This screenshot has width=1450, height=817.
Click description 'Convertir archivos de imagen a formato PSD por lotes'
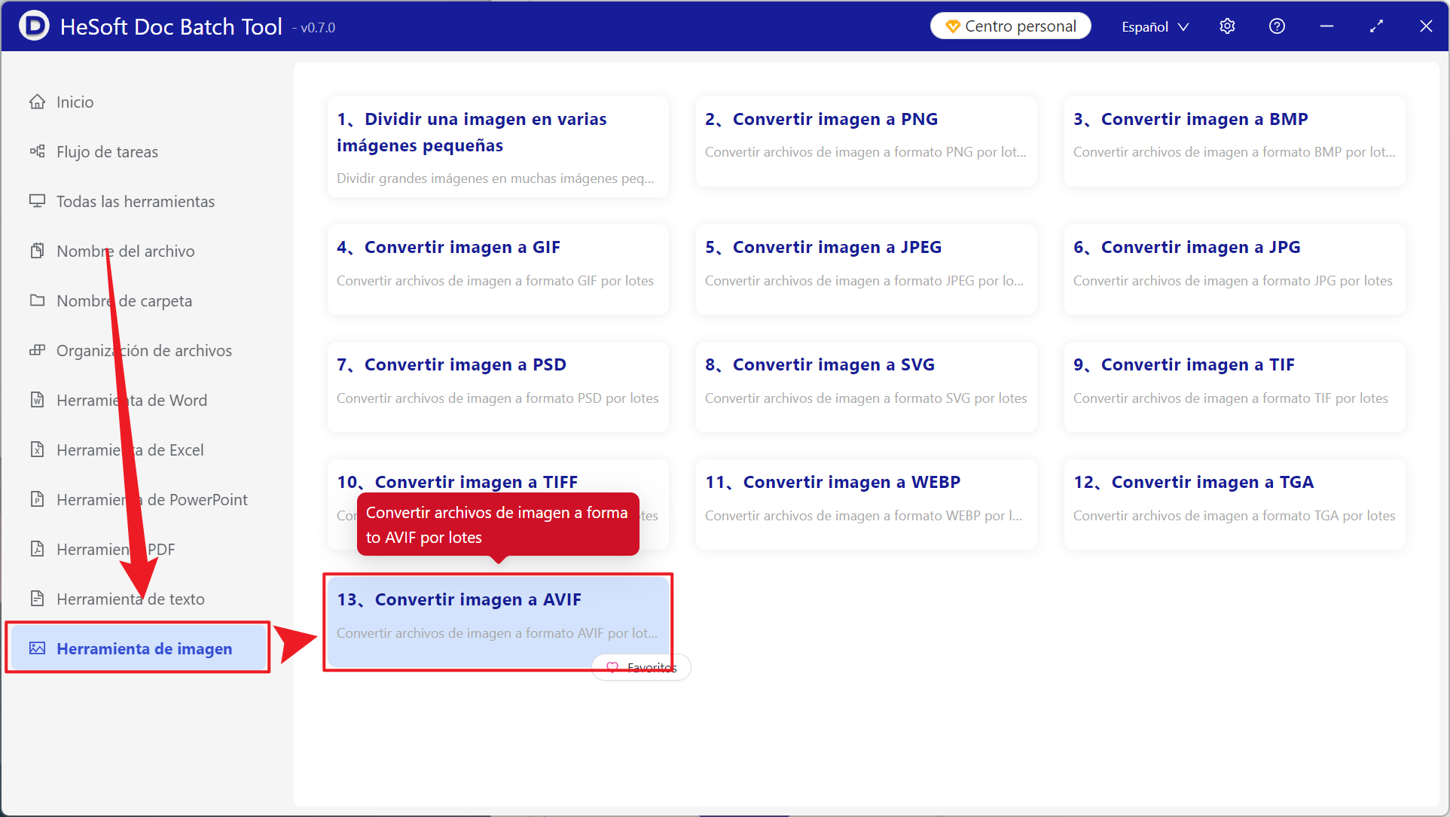pyautogui.click(x=498, y=398)
